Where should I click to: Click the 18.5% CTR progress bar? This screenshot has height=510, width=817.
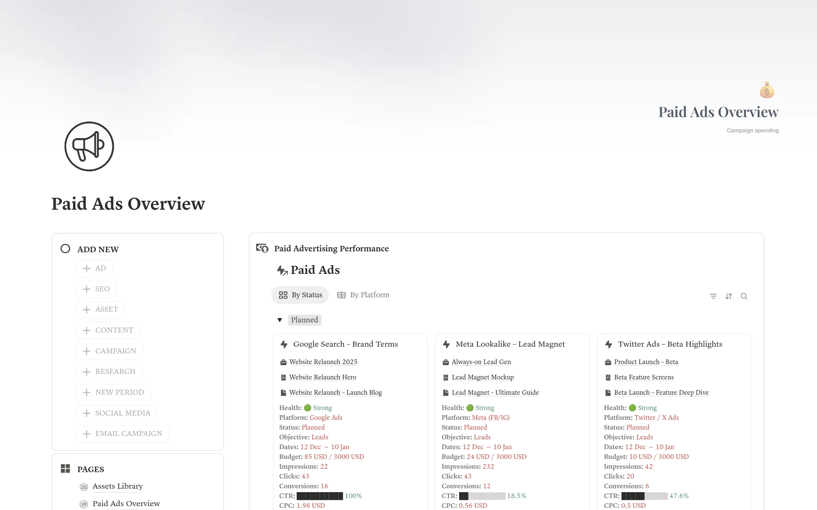482,496
